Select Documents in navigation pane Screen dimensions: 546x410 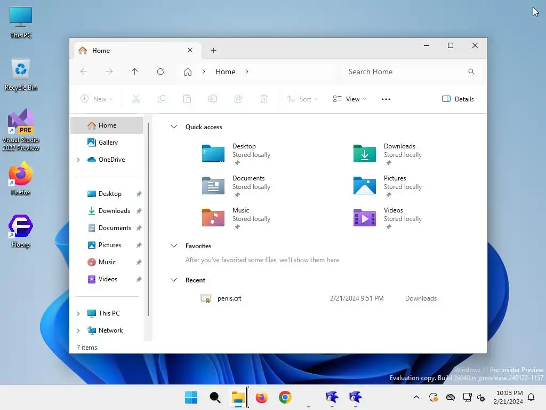click(x=107, y=228)
